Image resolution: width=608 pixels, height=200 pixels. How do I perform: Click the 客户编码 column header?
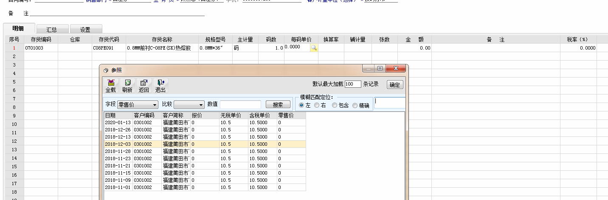tap(147, 115)
